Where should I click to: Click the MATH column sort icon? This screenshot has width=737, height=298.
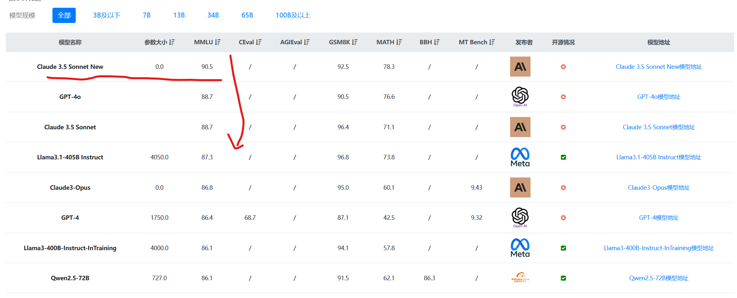click(x=399, y=42)
